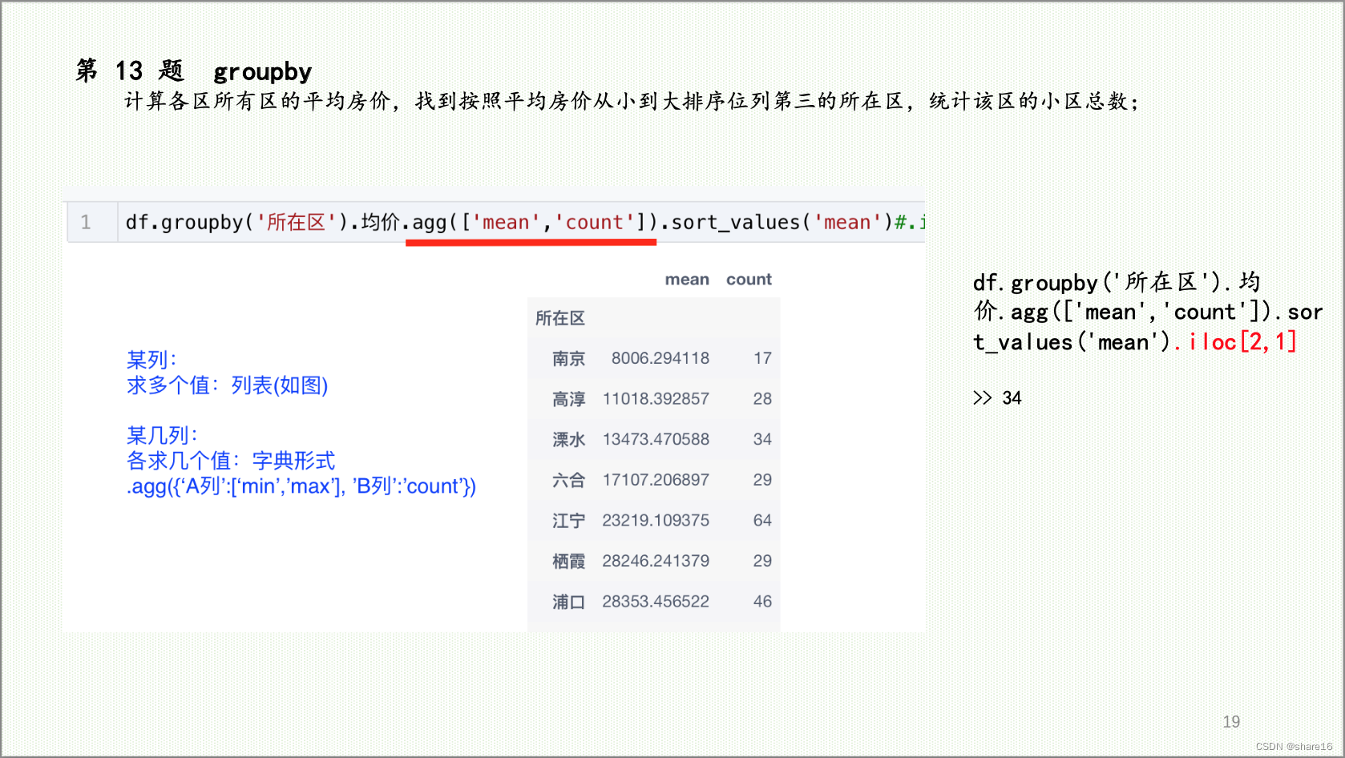Click count value 34 in 溧水 row
Screen dimensions: 1345x758
pyautogui.click(x=762, y=439)
